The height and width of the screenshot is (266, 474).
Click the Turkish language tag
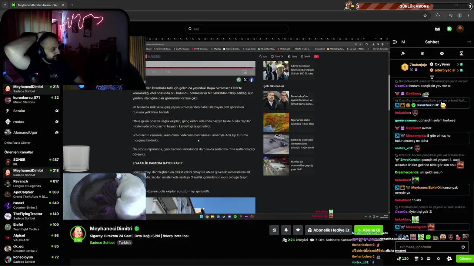(124, 243)
